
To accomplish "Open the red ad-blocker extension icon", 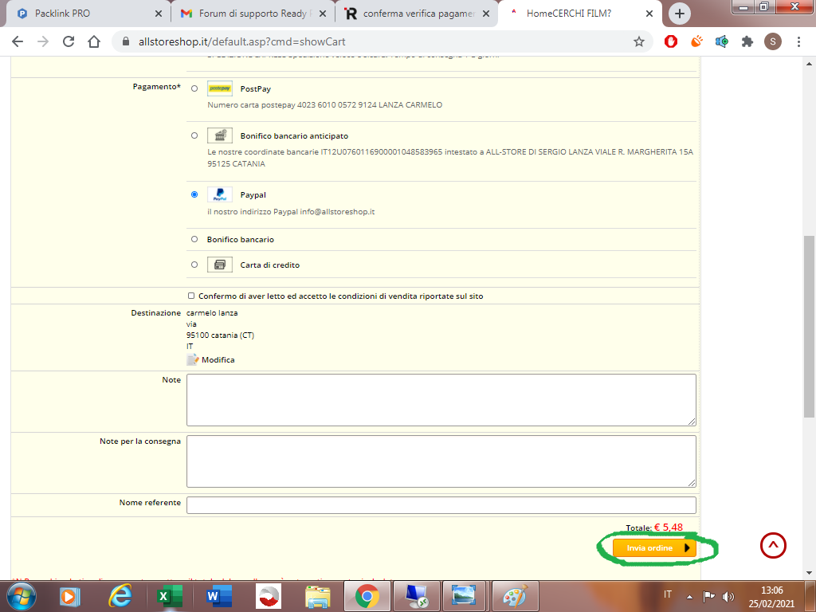I will click(671, 41).
